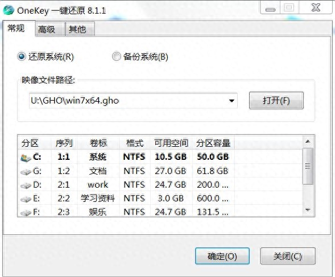Select the E: drive icon
Viewport: 335px width, 277px height.
[26, 199]
